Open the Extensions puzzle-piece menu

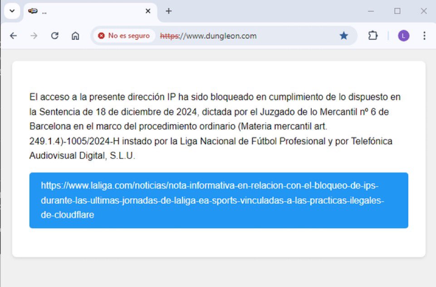pyautogui.click(x=372, y=36)
